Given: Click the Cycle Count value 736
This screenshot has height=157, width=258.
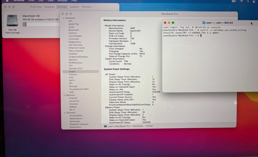Looking at the screenshot, I should (x=126, y=61).
